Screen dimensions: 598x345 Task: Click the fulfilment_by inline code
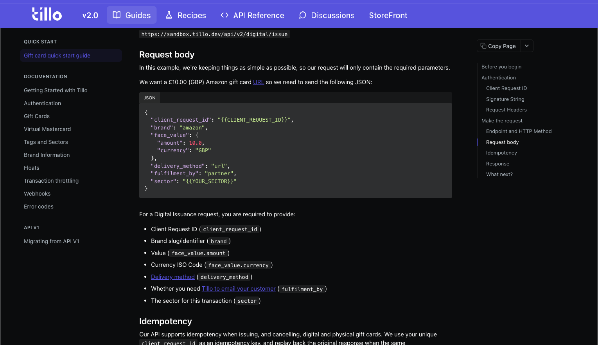(302, 289)
